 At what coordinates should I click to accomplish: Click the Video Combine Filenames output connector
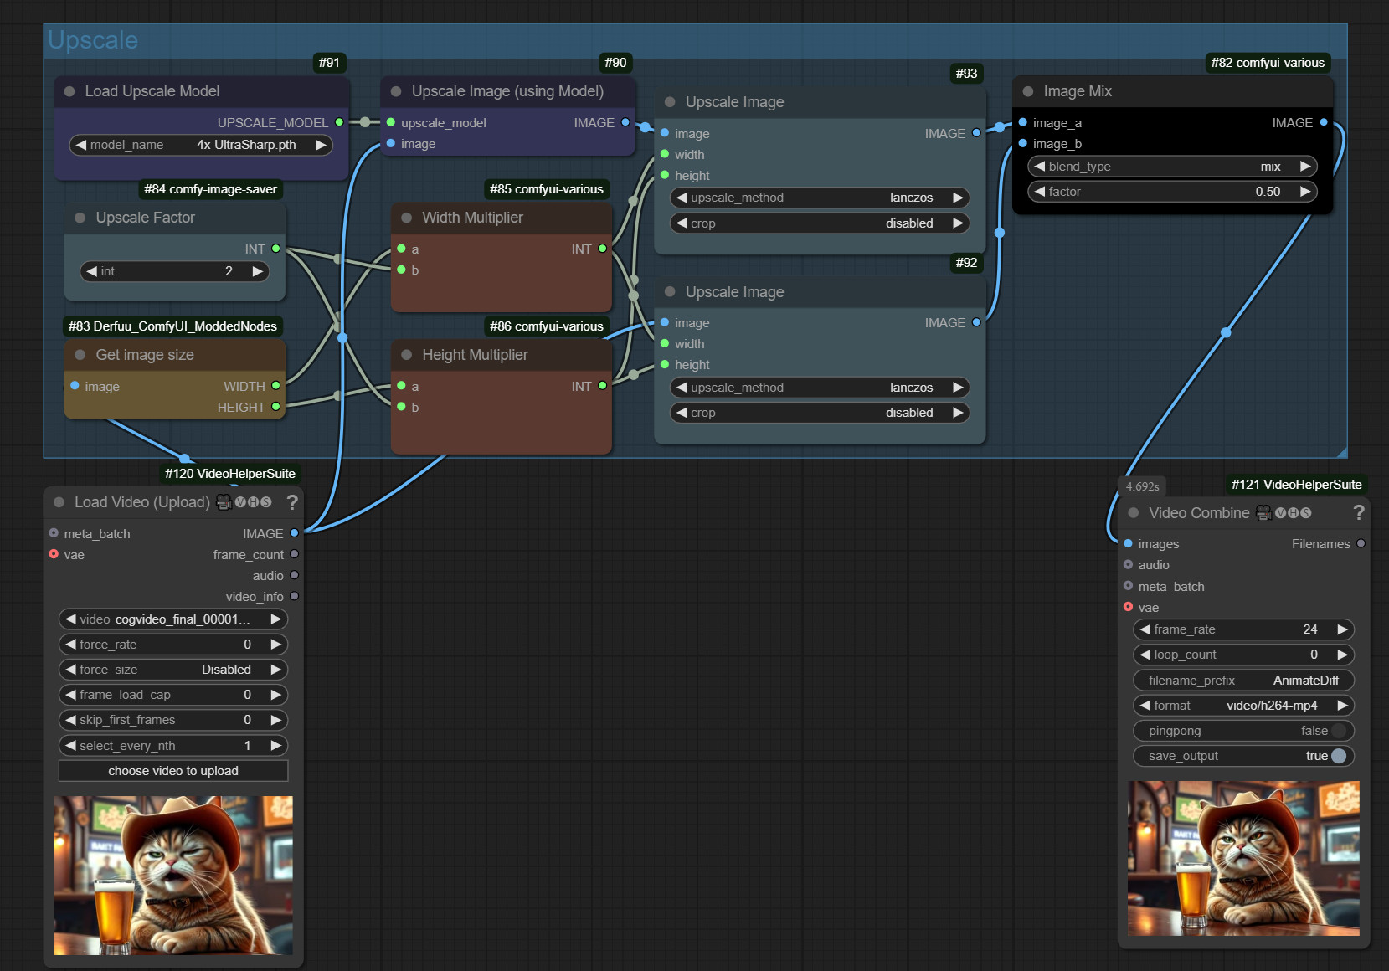(1361, 543)
